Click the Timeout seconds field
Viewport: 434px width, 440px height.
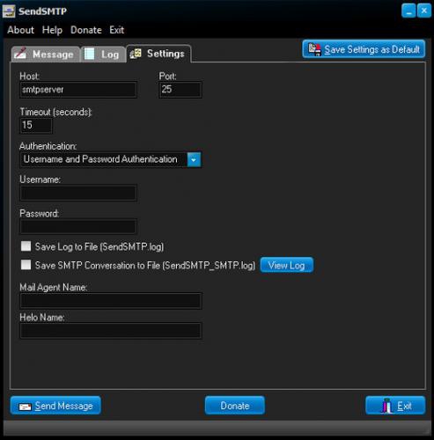tap(36, 125)
